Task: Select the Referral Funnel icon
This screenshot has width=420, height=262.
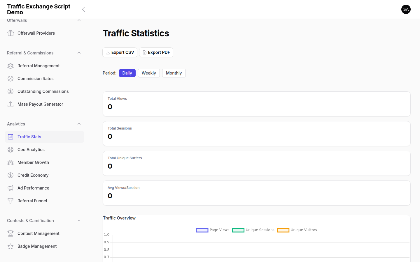Action: [x=10, y=201]
